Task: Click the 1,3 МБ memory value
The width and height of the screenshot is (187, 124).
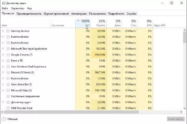Action: (x=101, y=78)
